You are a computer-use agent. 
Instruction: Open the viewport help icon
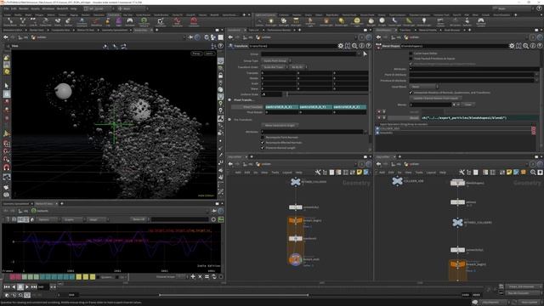click(x=220, y=46)
